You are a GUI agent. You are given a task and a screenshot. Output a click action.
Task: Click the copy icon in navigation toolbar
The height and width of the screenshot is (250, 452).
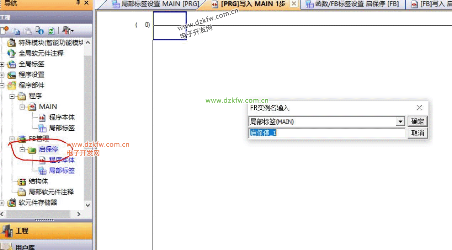(x=16, y=31)
